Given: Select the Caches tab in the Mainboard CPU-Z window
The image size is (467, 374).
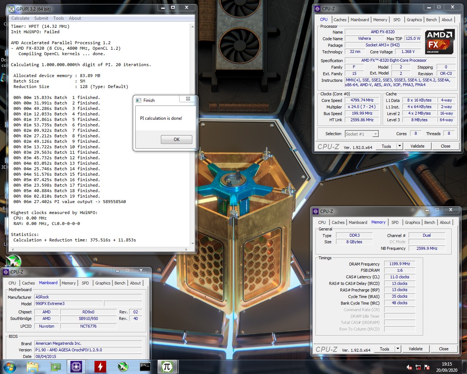Looking at the screenshot, I should 28,283.
